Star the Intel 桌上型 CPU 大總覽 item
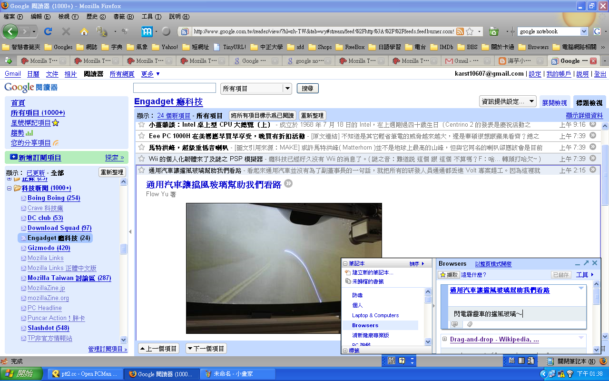 [141, 125]
